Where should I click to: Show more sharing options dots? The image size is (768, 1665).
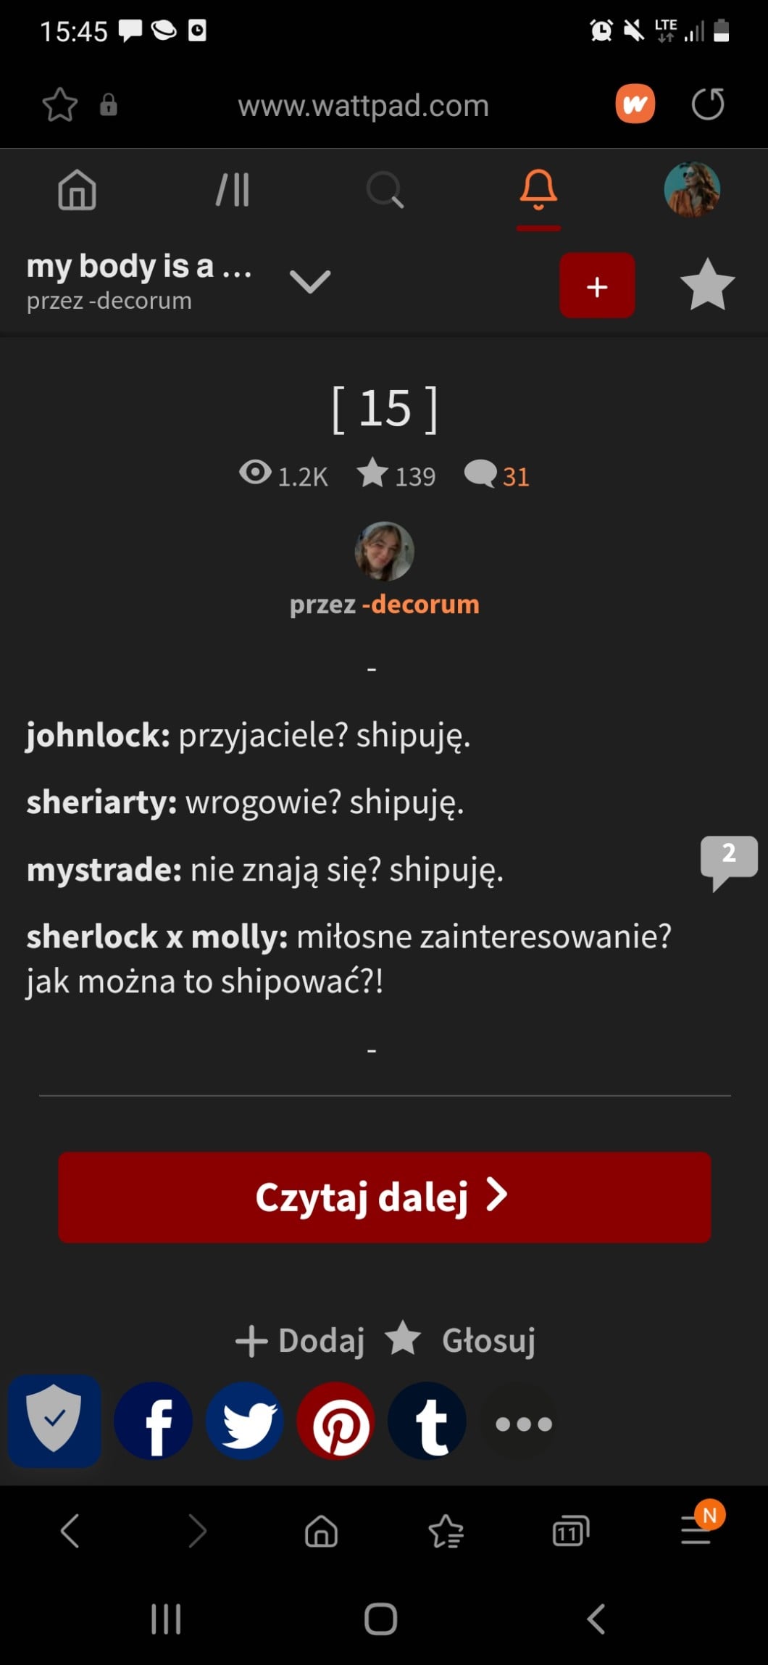[x=523, y=1424]
